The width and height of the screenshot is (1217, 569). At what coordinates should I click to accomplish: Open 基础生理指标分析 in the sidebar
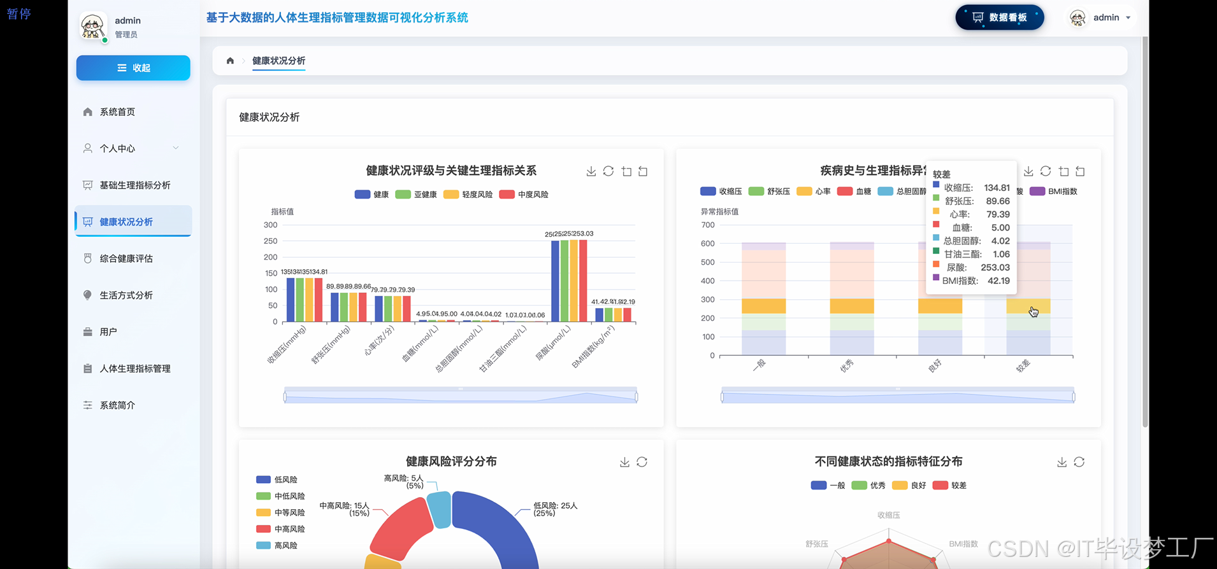pyautogui.click(x=133, y=185)
